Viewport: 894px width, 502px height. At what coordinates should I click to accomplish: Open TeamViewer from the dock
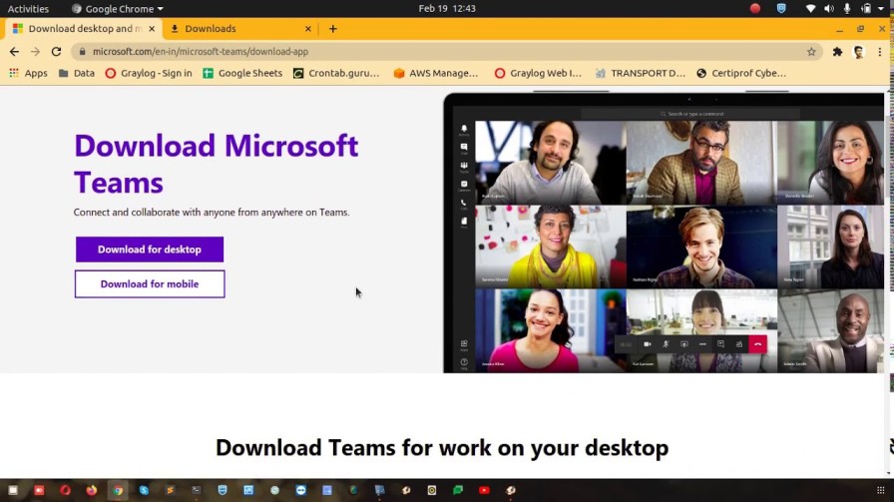pyautogui.click(x=301, y=490)
